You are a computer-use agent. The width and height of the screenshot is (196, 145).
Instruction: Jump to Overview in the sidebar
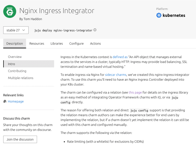(x=15, y=57)
